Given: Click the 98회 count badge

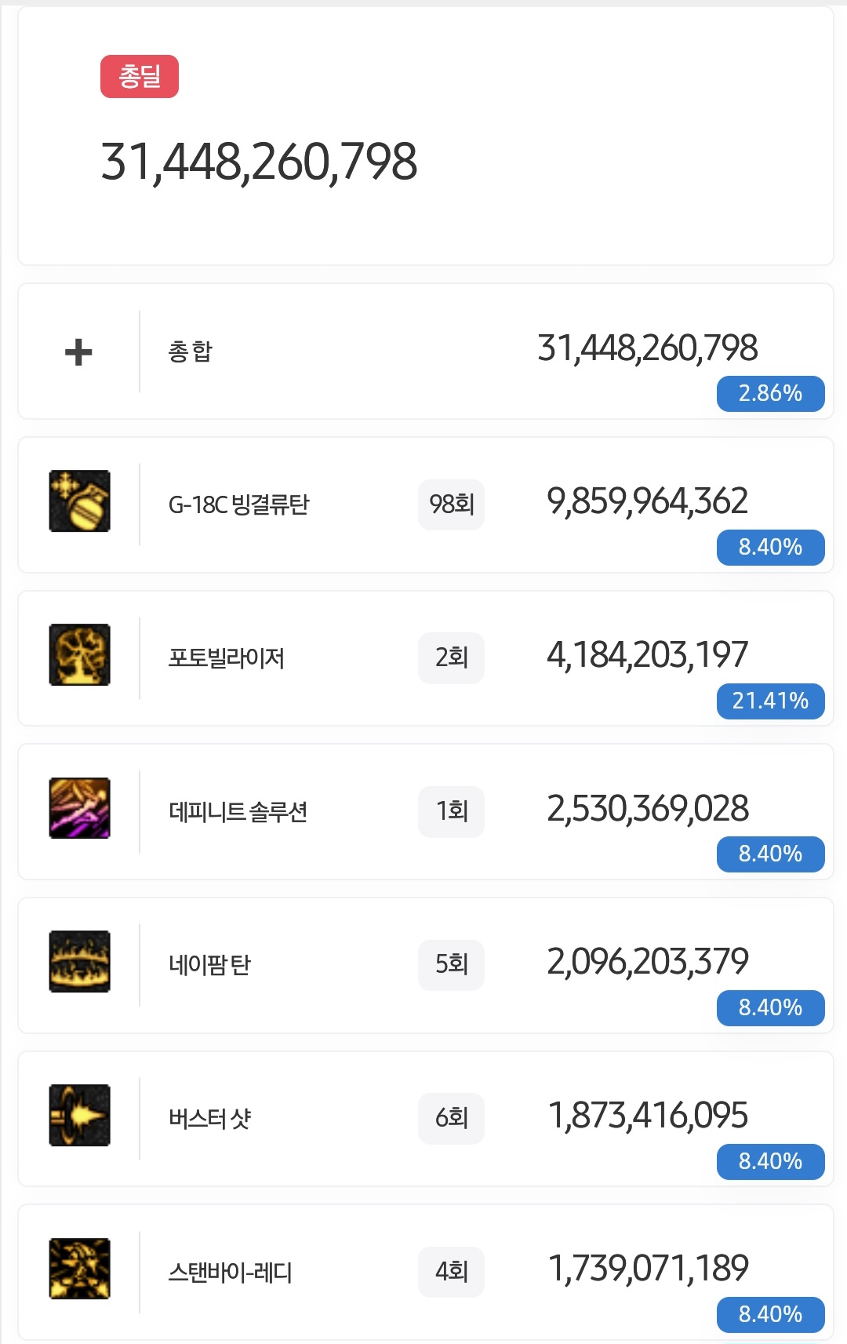Looking at the screenshot, I should pyautogui.click(x=451, y=504).
